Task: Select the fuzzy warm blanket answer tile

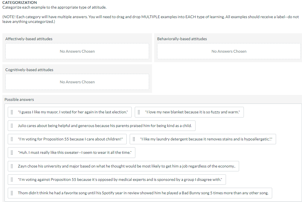Action: coord(191,112)
